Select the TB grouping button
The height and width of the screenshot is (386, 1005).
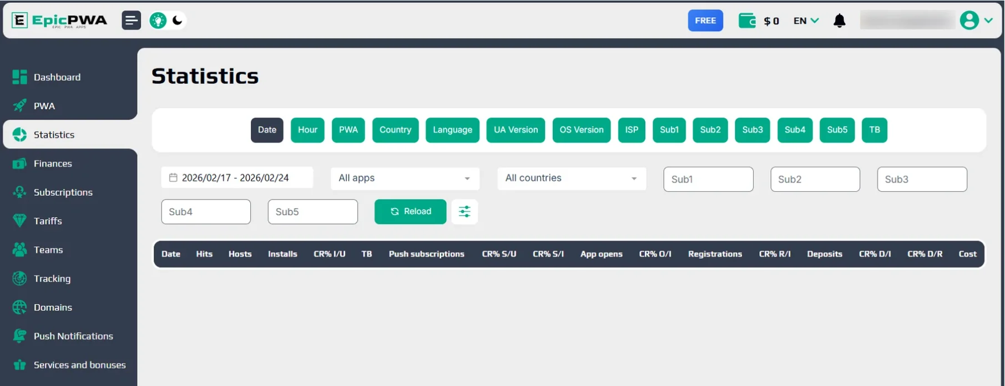tap(875, 130)
